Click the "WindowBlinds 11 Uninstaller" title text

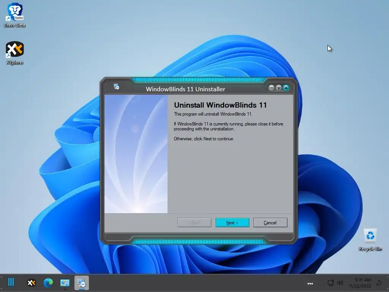185,89
